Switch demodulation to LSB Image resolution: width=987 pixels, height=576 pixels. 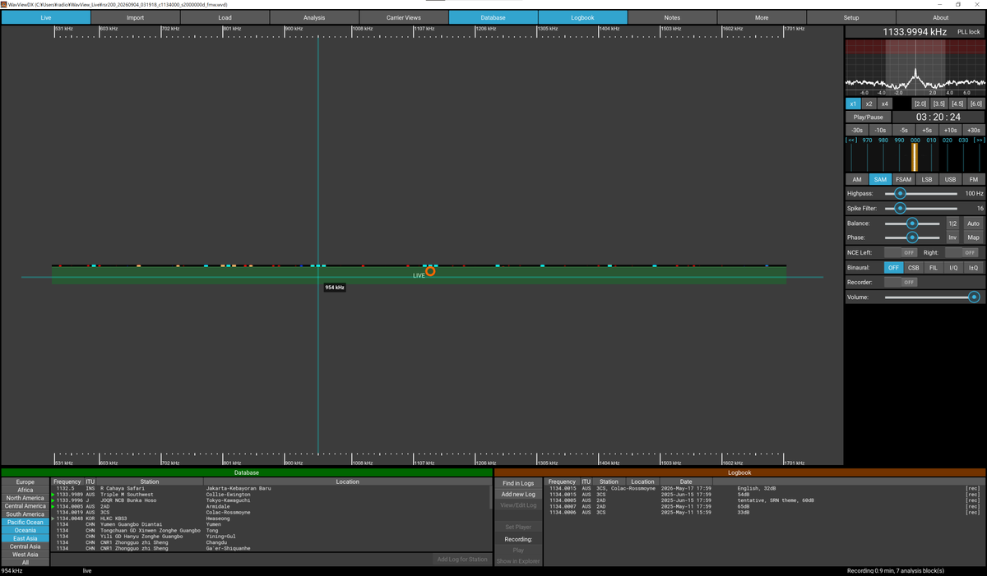927,179
